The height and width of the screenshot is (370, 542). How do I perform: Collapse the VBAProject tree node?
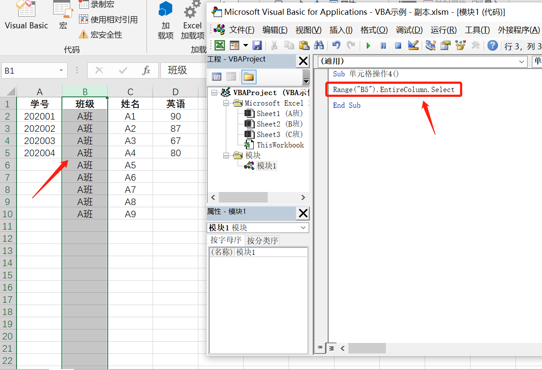click(x=214, y=92)
